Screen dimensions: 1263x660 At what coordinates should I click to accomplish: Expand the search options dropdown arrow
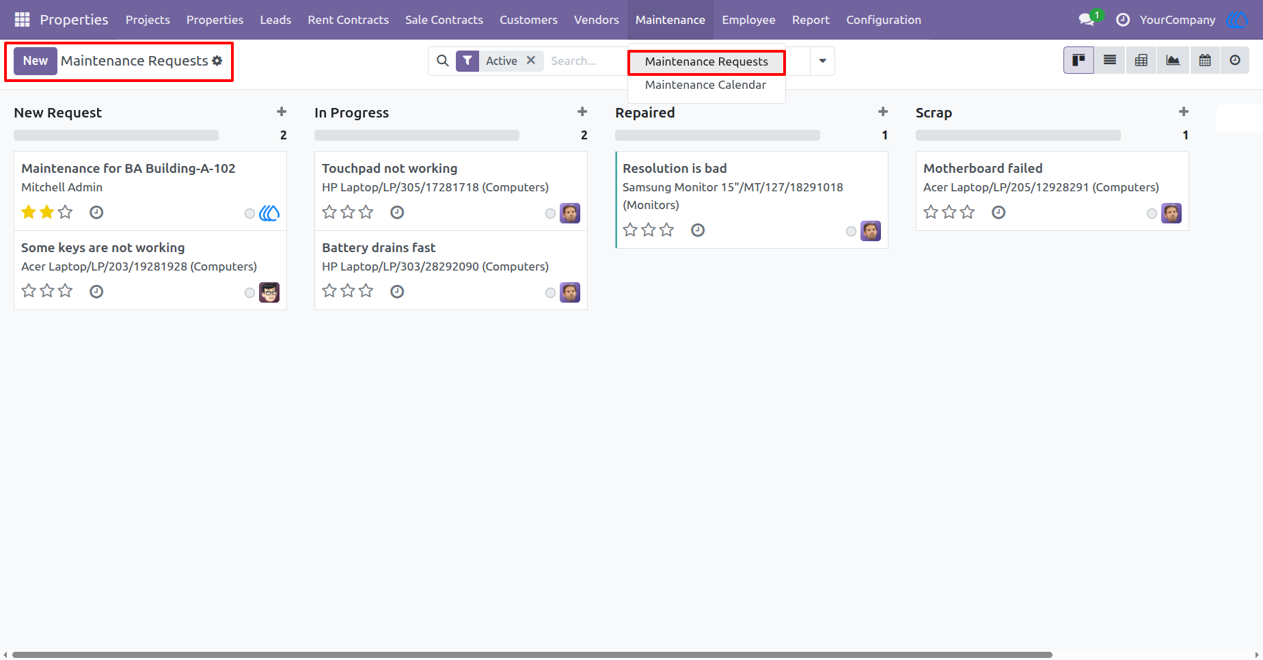(x=822, y=61)
